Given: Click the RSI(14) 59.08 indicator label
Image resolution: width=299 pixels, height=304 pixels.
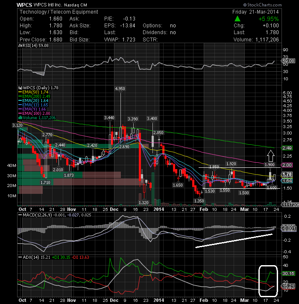Looking at the screenshot, I should [x=33, y=46].
